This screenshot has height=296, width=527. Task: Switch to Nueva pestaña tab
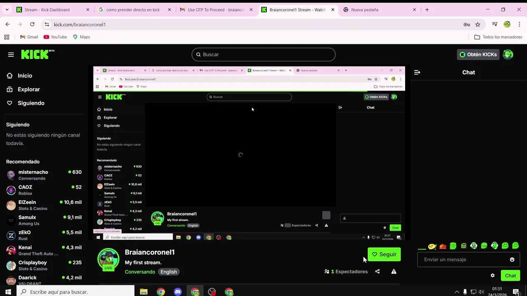380,9
